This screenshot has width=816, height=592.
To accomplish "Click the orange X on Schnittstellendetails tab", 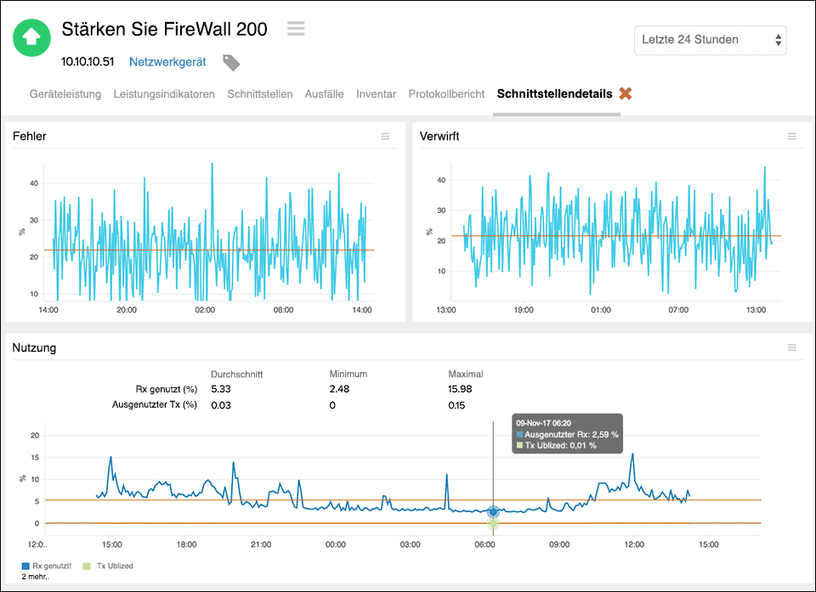I will pos(626,93).
